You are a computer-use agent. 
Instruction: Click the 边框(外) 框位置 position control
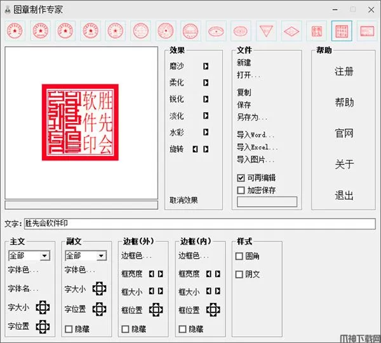click(156, 310)
